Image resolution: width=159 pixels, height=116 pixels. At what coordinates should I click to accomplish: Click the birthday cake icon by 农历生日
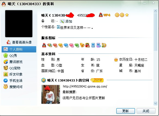pyautogui.click(x=116, y=60)
